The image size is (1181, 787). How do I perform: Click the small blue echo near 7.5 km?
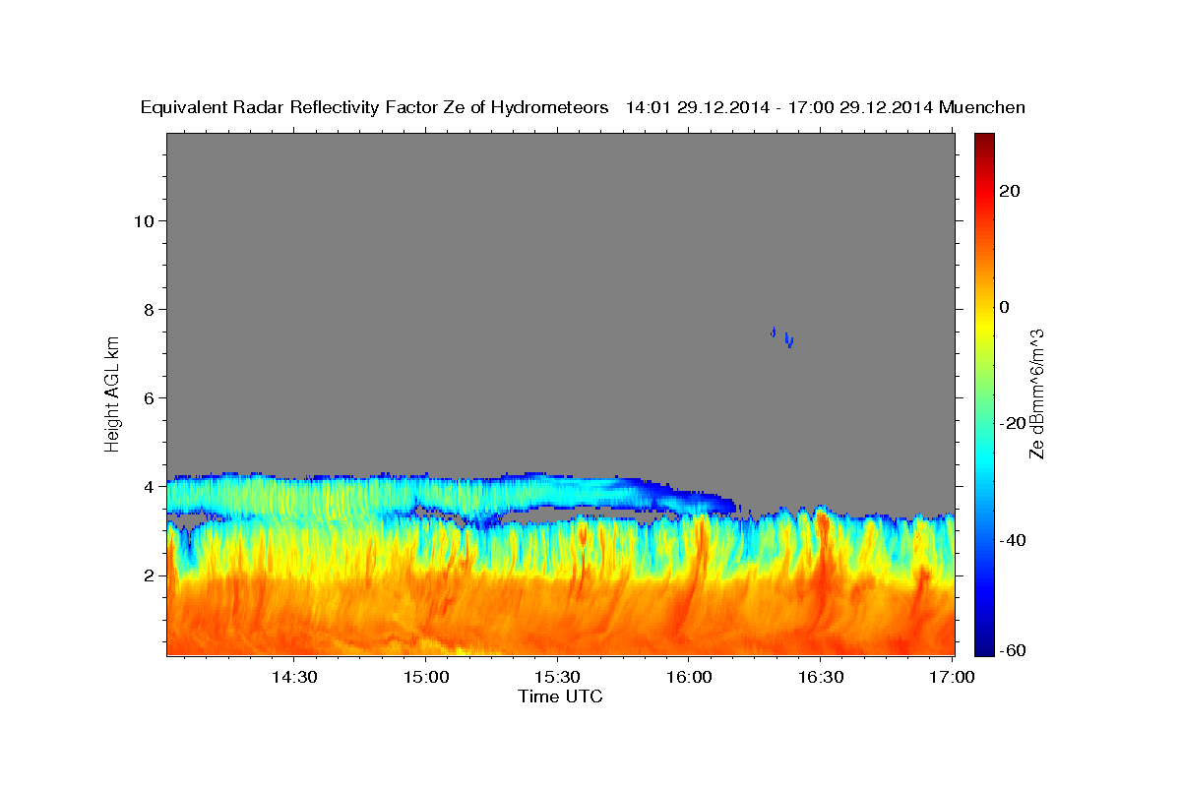pos(782,336)
